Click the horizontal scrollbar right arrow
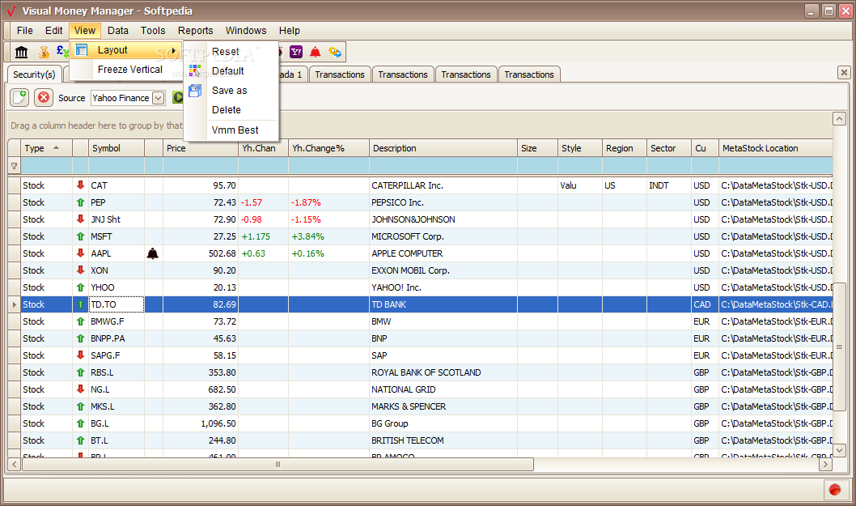This screenshot has width=856, height=506. coord(825,465)
